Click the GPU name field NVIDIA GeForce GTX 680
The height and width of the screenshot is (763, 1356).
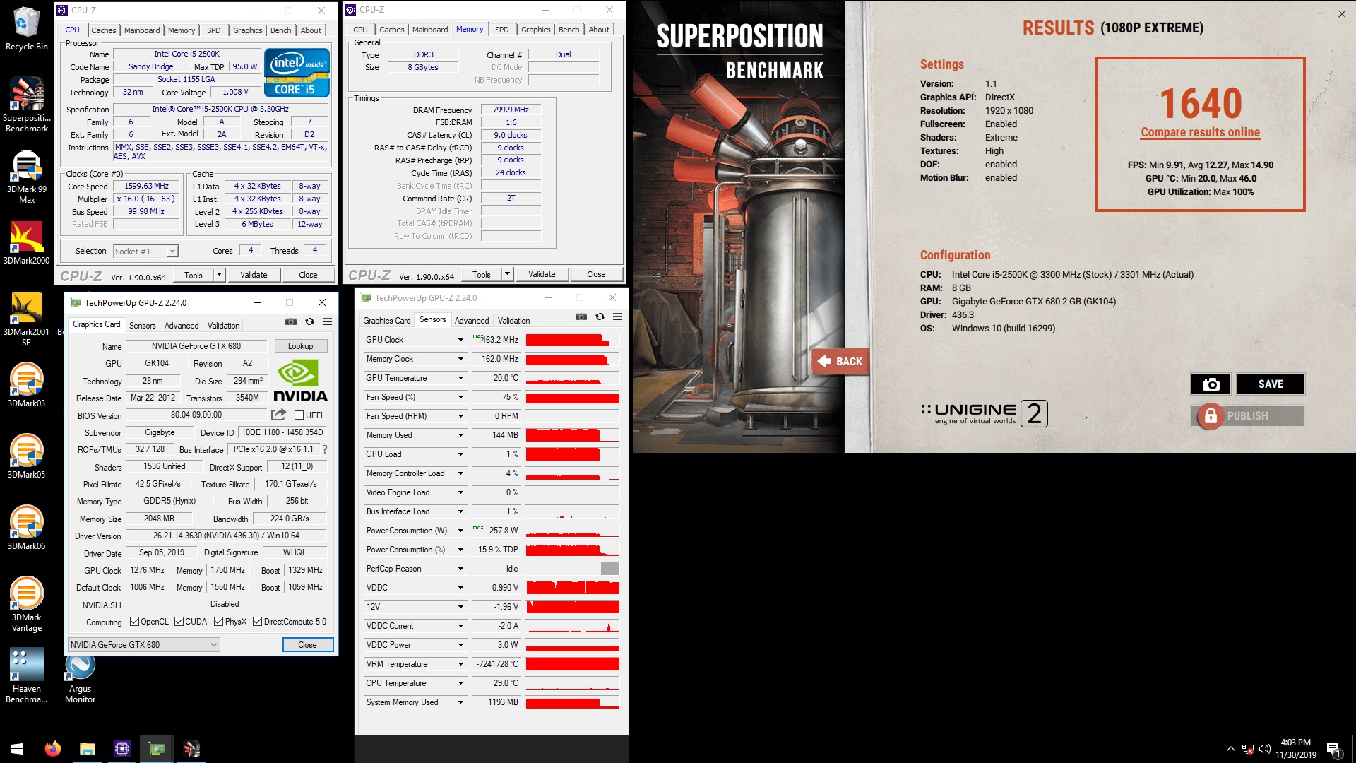click(196, 346)
